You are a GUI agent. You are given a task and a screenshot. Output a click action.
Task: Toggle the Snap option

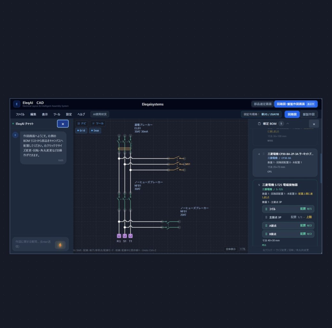(95, 131)
